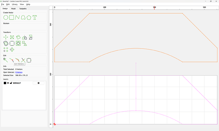Switch to the Model tab
Viewport: 219px width, 131px height.
pos(13,9)
